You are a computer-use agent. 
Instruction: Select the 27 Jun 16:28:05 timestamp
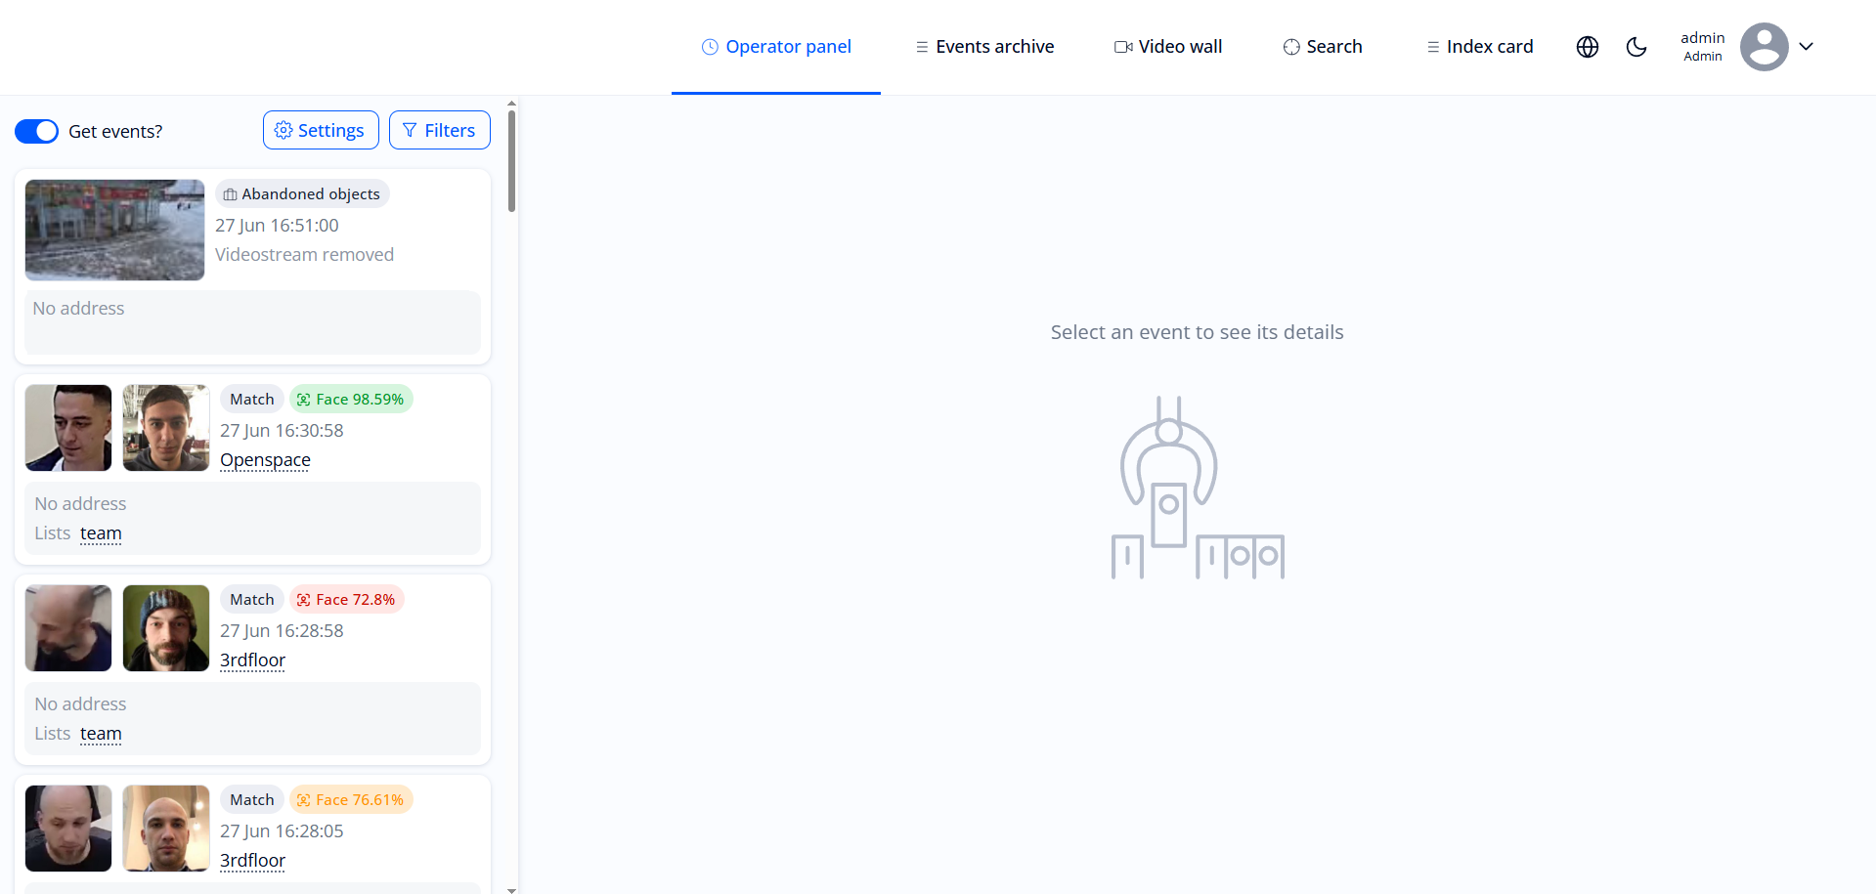282,830
